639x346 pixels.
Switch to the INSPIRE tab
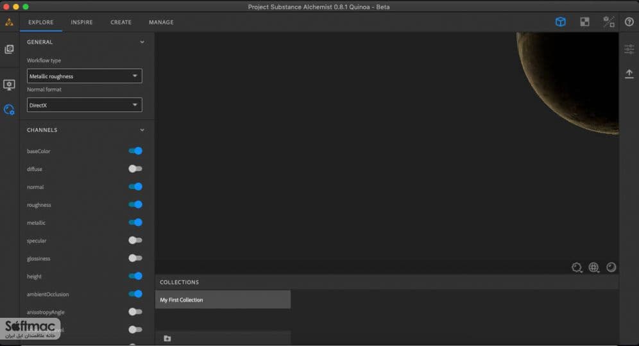coord(81,22)
